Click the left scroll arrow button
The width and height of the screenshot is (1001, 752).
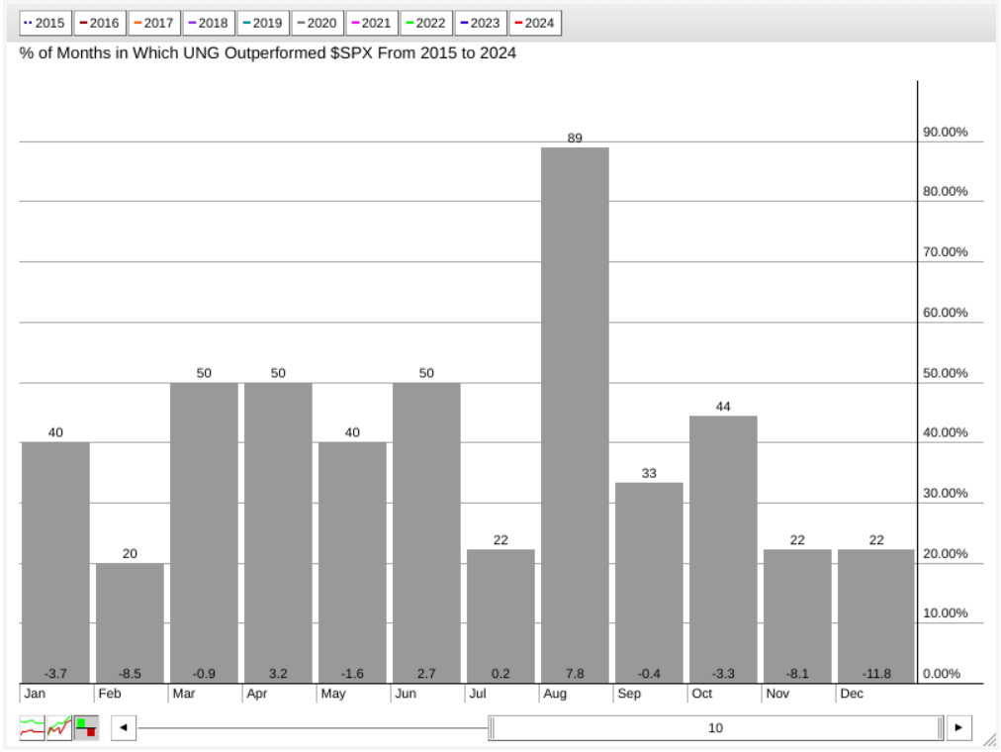click(x=123, y=728)
